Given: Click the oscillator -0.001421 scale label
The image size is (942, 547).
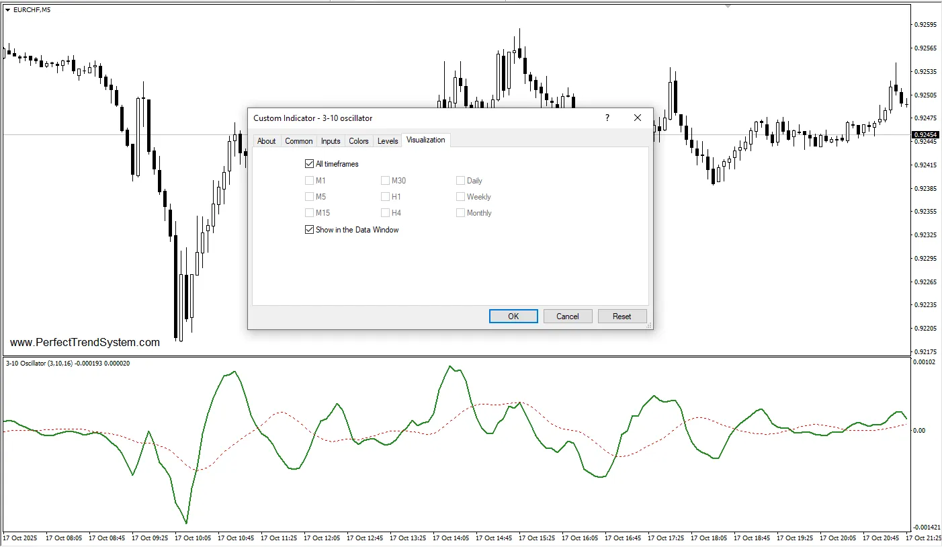Looking at the screenshot, I should point(927,528).
